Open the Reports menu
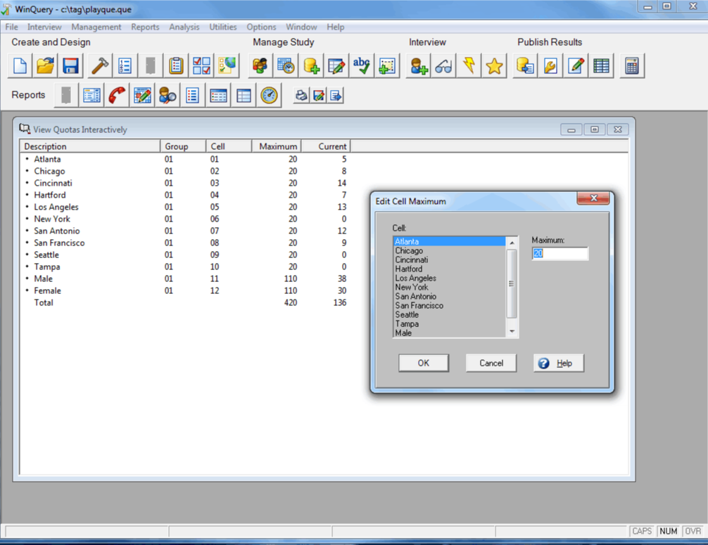708x545 pixels. pyautogui.click(x=145, y=27)
